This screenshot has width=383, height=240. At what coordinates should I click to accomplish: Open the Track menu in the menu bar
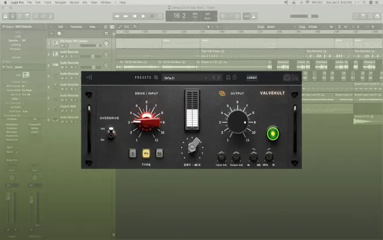tap(48, 2)
